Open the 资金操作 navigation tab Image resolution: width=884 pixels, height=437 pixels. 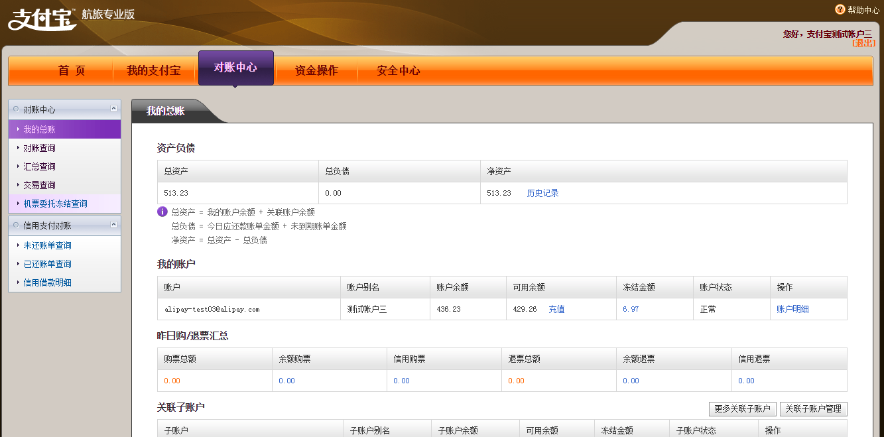[x=316, y=71]
